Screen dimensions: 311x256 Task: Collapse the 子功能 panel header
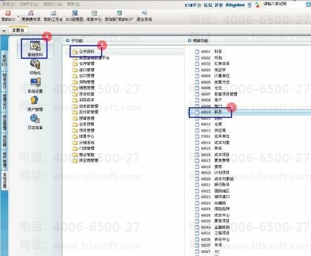67,41
